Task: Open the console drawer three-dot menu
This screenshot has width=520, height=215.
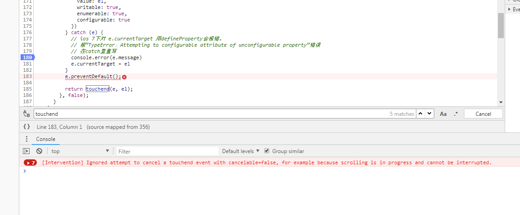Action: (27, 139)
